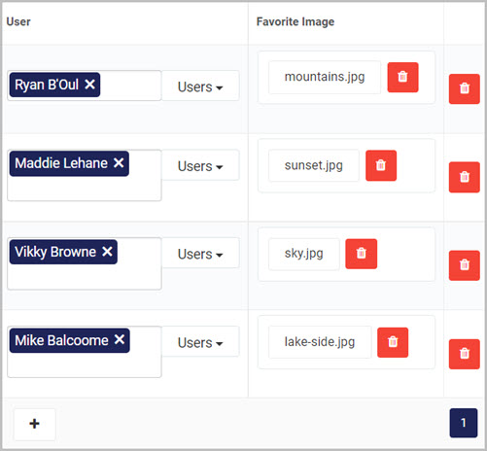Delete the sunset.jpg image file
Image resolution: width=487 pixels, height=451 pixels.
click(x=381, y=165)
